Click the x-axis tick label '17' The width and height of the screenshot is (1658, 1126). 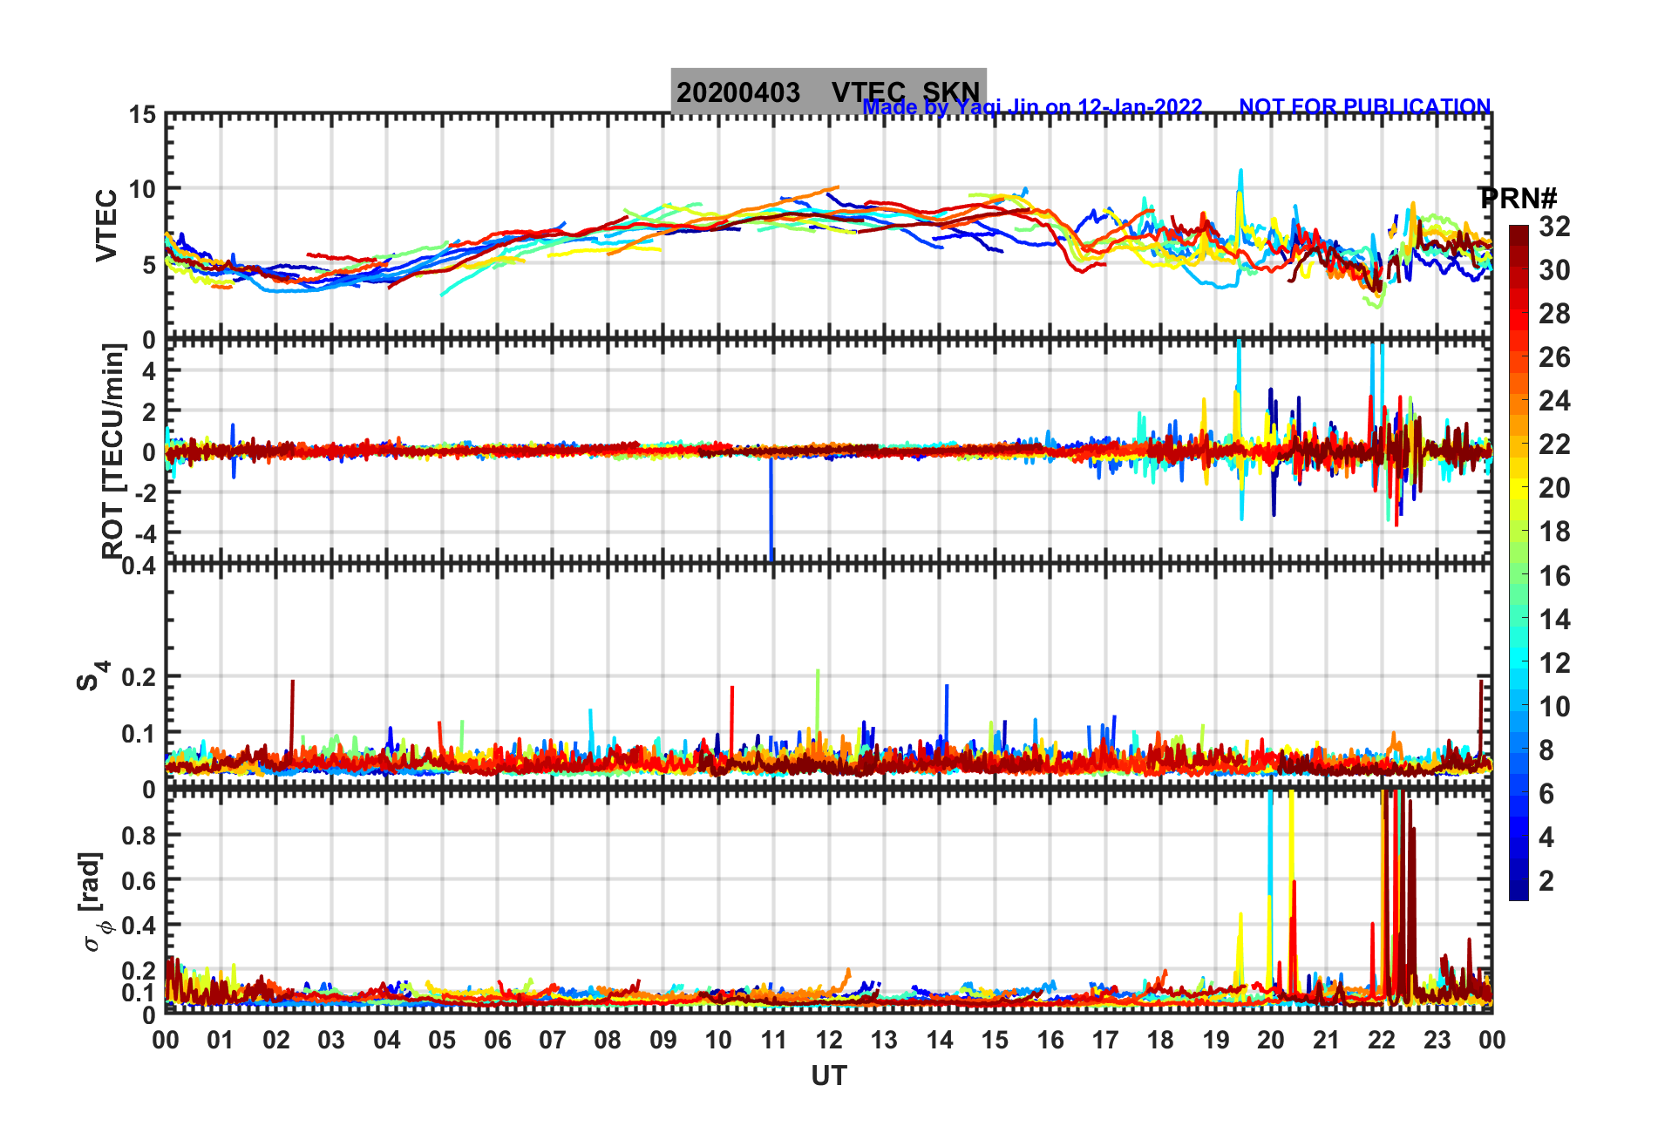(x=1105, y=1040)
